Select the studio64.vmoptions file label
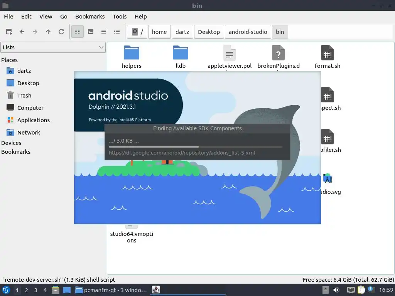395x296 pixels. tap(132, 237)
